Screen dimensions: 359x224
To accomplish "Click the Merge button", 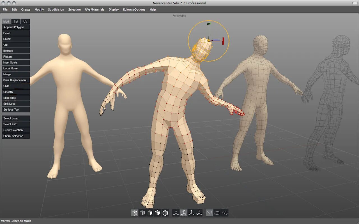I will point(16,74).
